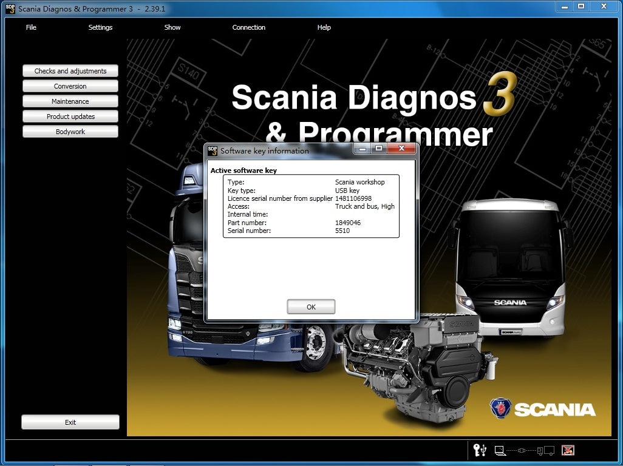Click the 'Active software key' heading

coord(243,171)
